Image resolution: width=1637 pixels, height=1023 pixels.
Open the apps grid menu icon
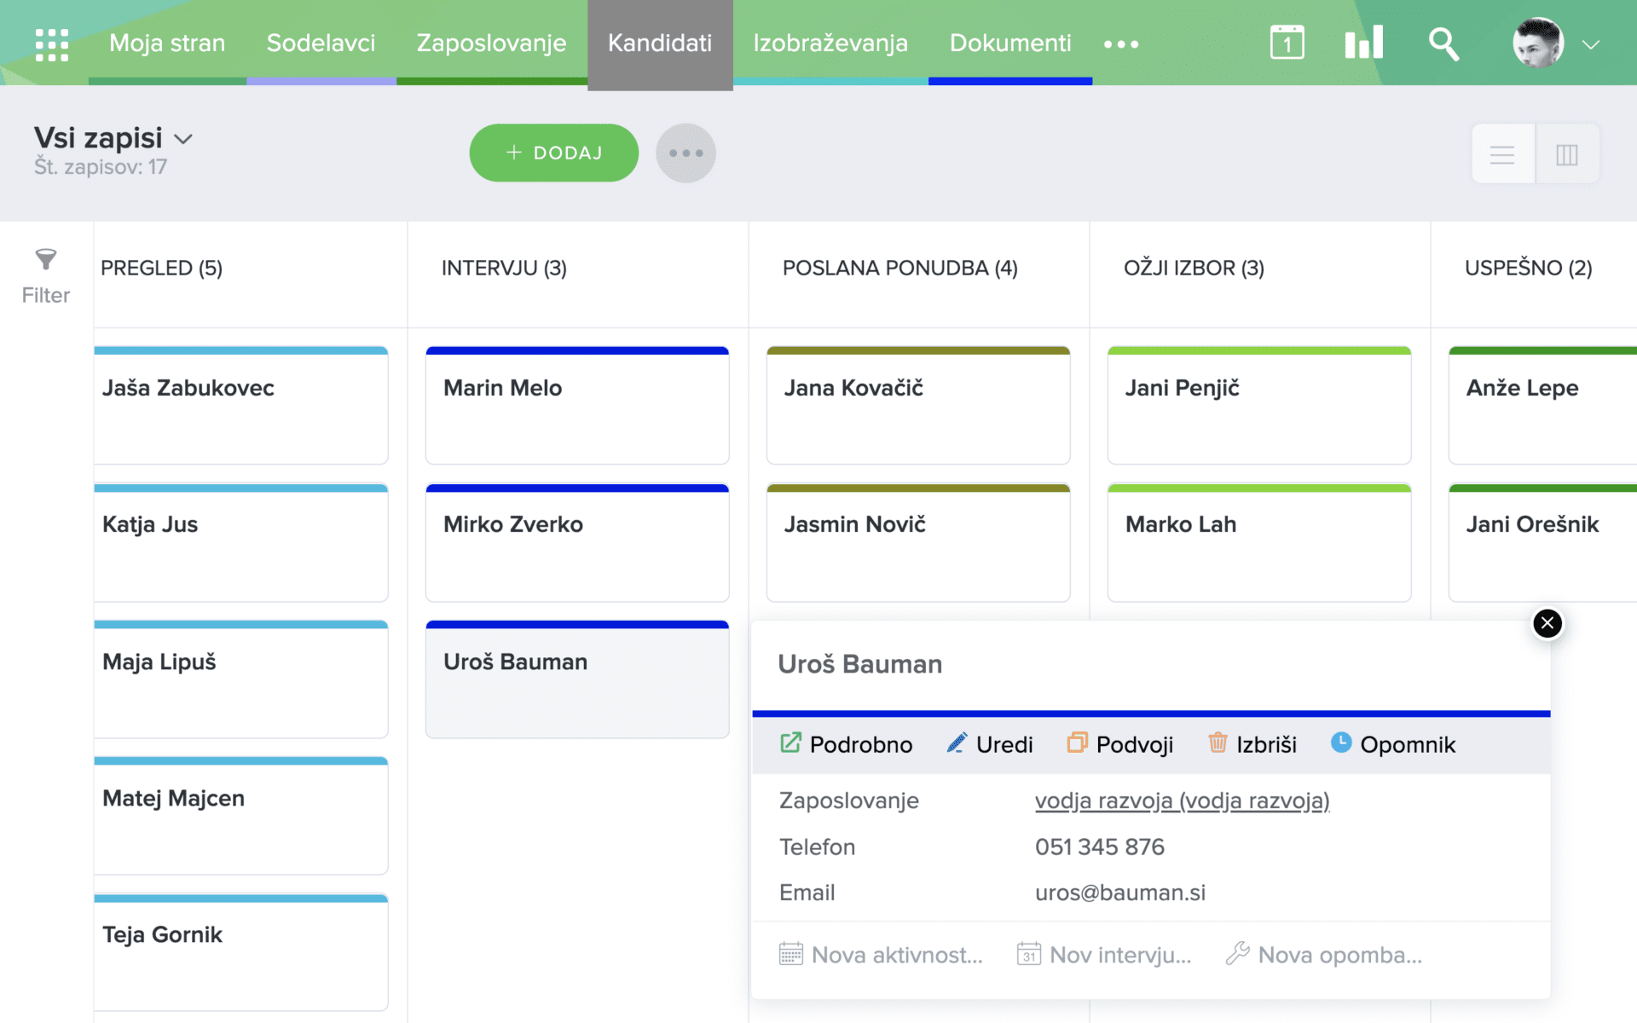point(52,43)
